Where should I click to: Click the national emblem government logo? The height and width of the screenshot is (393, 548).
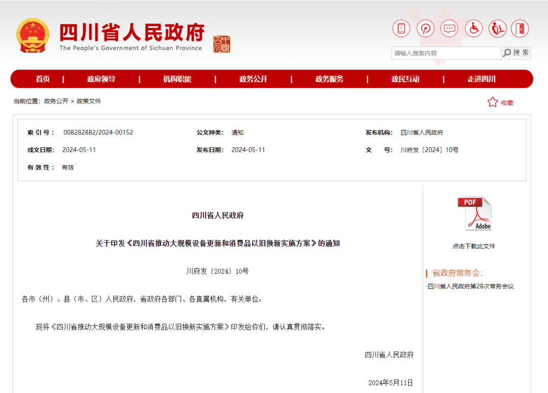[32, 32]
